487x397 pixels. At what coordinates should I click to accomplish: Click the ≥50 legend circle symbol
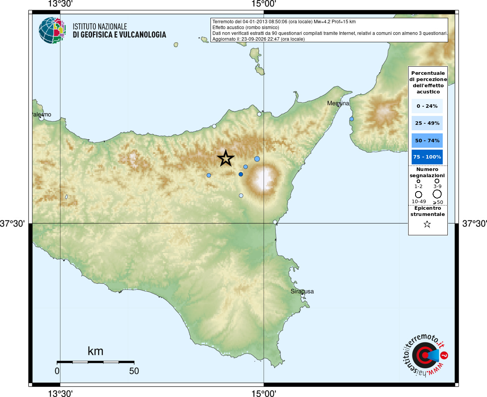437,194
